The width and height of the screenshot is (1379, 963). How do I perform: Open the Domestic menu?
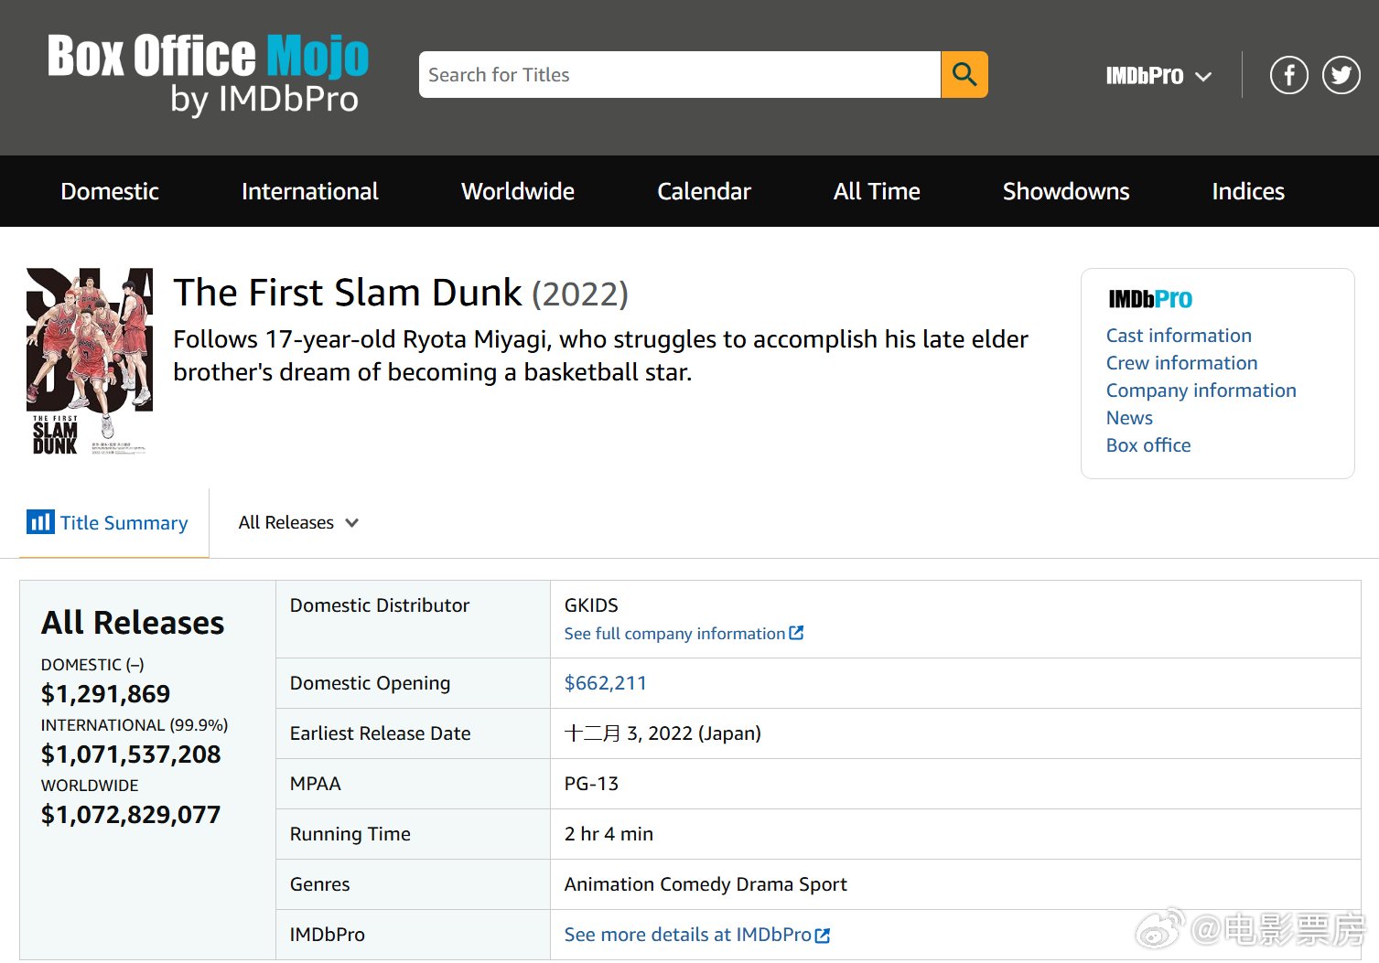click(x=110, y=191)
